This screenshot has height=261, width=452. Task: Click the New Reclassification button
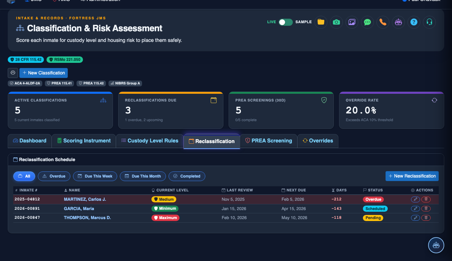412,176
